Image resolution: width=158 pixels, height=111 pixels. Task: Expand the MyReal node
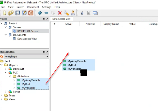click(14, 84)
